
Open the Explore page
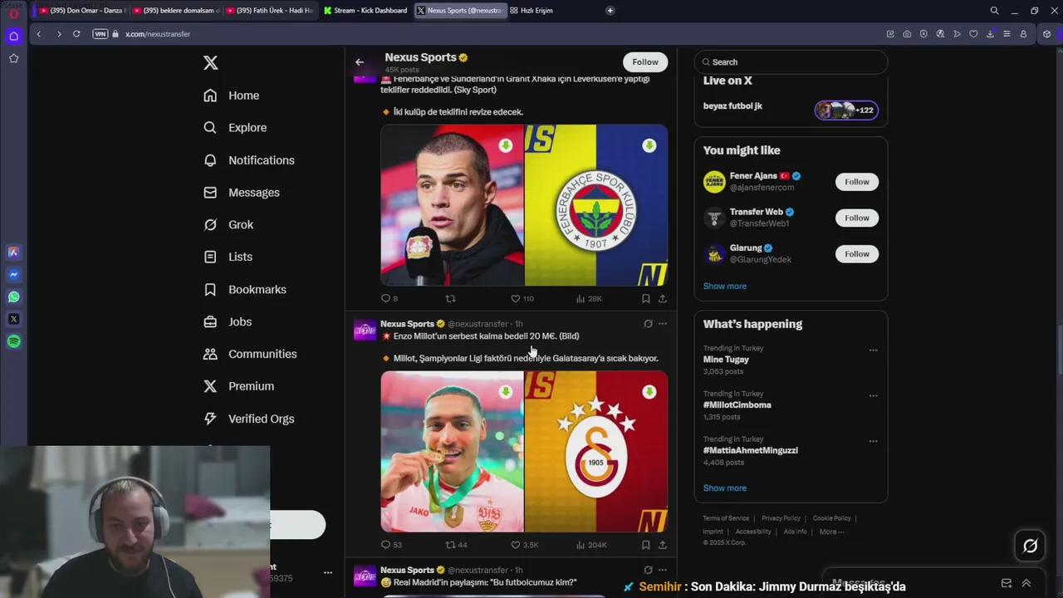click(x=235, y=128)
